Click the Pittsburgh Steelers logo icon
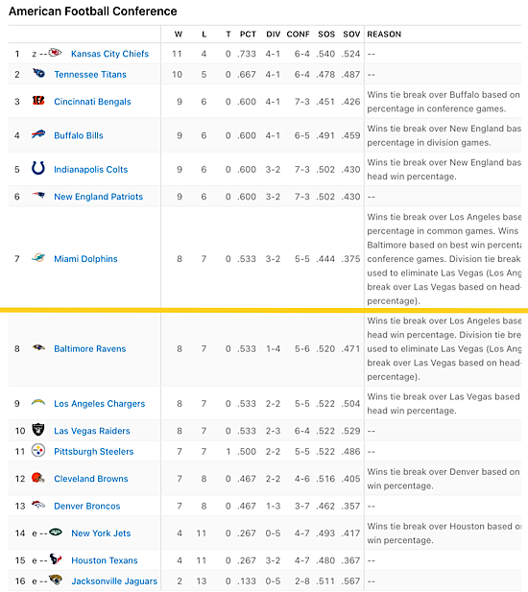 (38, 450)
